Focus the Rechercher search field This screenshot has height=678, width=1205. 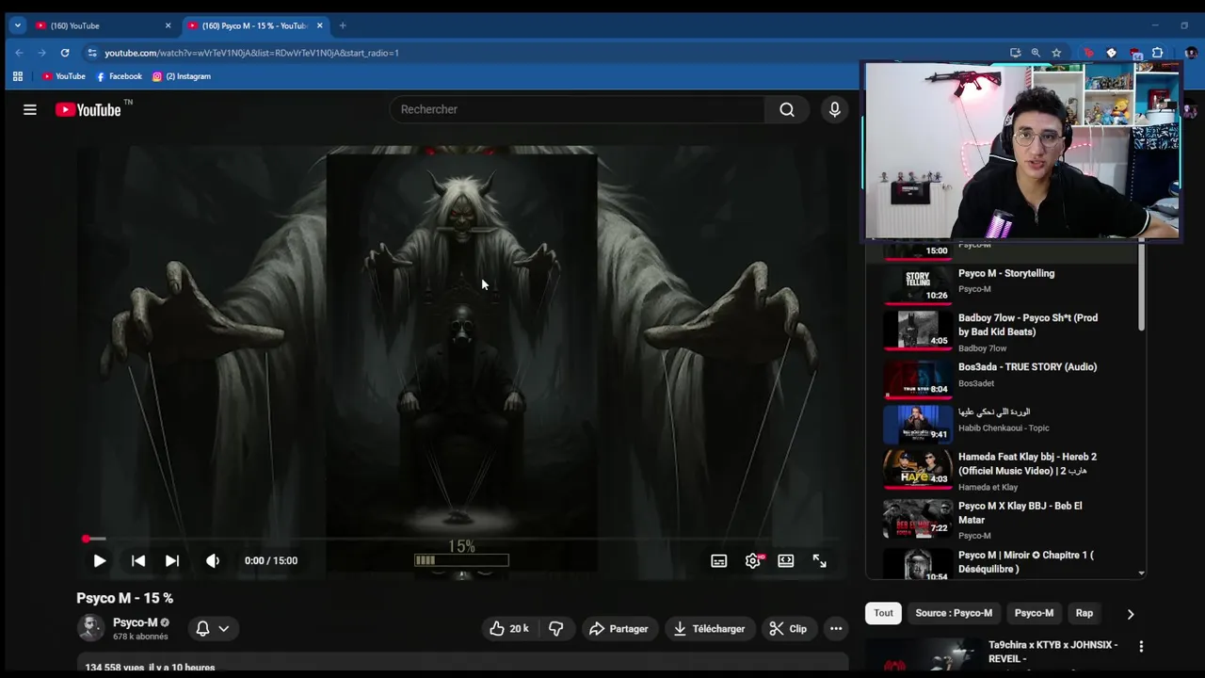coord(578,109)
